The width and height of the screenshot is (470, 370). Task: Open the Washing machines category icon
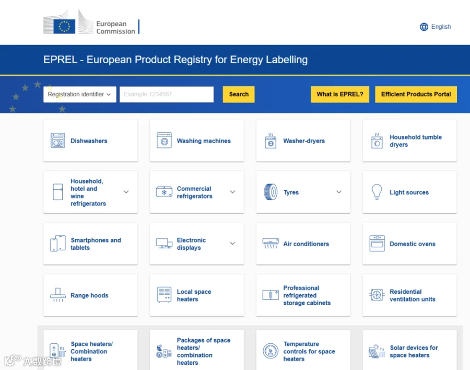pyautogui.click(x=164, y=141)
